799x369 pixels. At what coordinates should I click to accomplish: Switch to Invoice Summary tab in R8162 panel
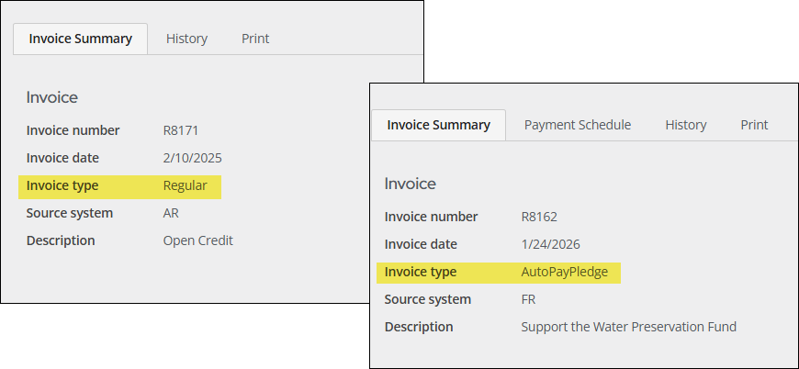point(438,125)
